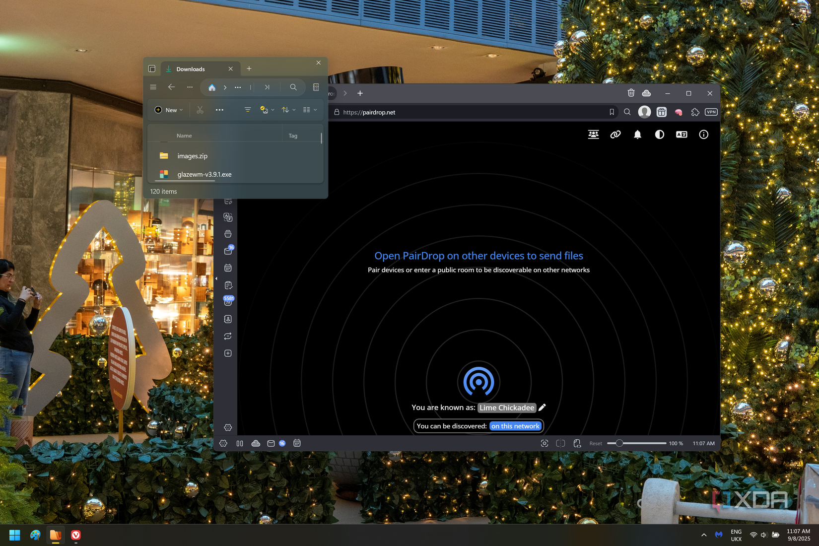Open a public room in PairDrop
This screenshot has width=819, height=546.
coord(593,134)
